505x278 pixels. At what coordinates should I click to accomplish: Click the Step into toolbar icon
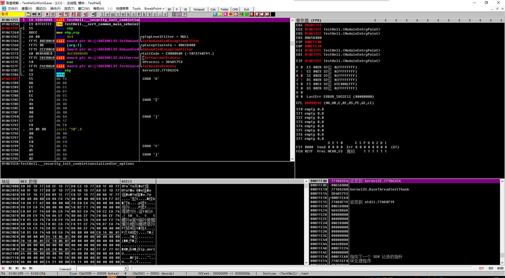click(61, 14)
